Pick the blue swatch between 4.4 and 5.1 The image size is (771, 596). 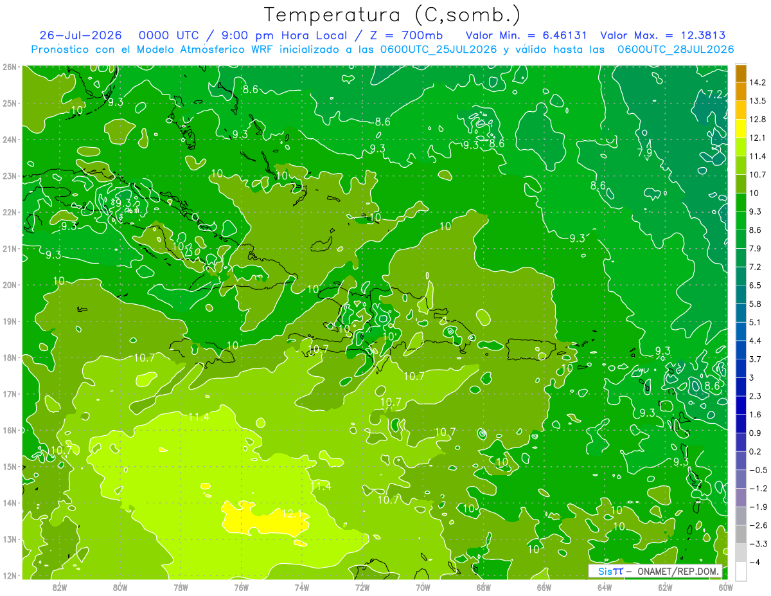741,331
